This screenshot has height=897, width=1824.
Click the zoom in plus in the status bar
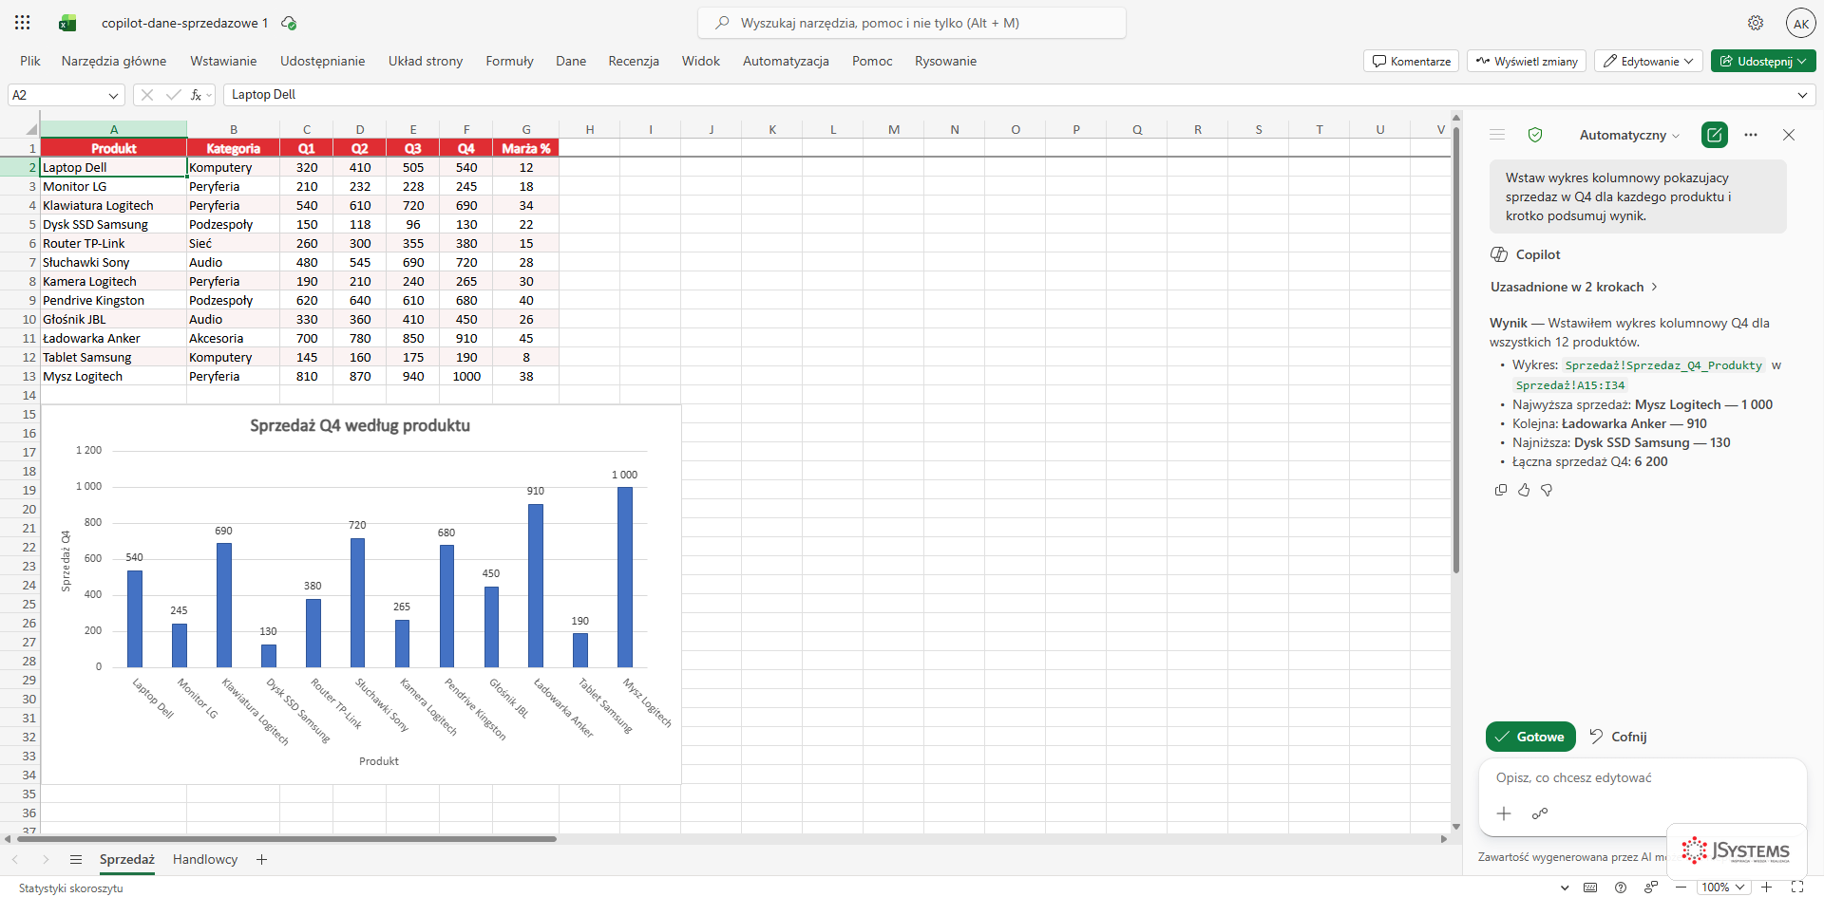[1766, 888]
